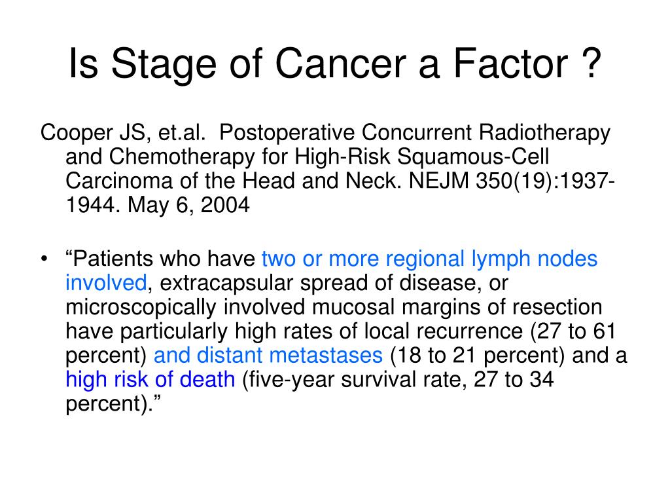
Task: Click the blue word 'involved'
Action: [x=106, y=283]
